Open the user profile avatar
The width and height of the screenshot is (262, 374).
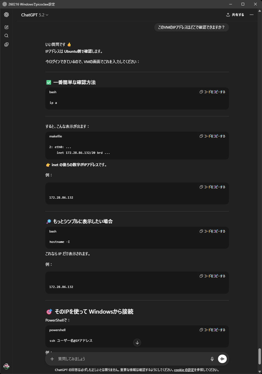(7, 366)
